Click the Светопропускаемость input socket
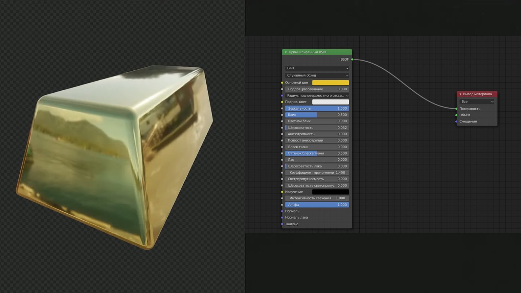 (x=282, y=179)
